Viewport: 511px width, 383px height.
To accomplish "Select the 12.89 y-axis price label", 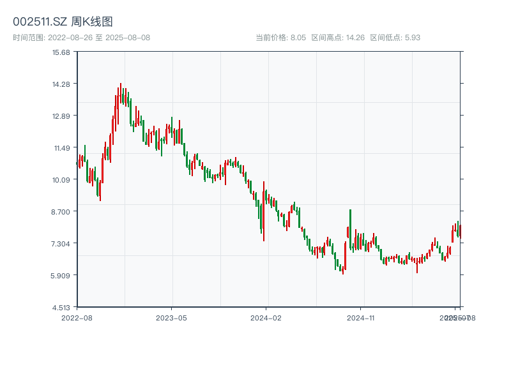I will coord(62,116).
